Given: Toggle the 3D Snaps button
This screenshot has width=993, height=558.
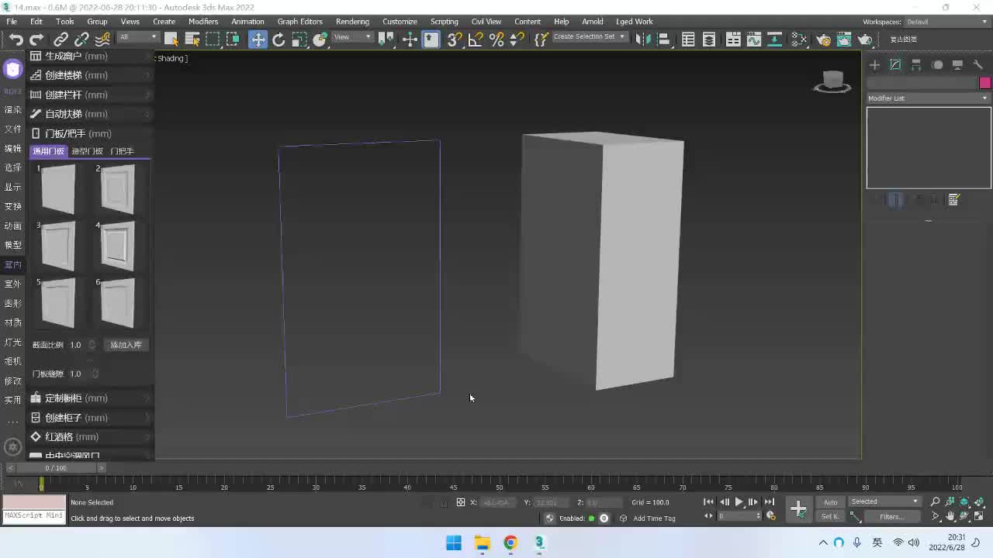Looking at the screenshot, I should click(x=455, y=40).
